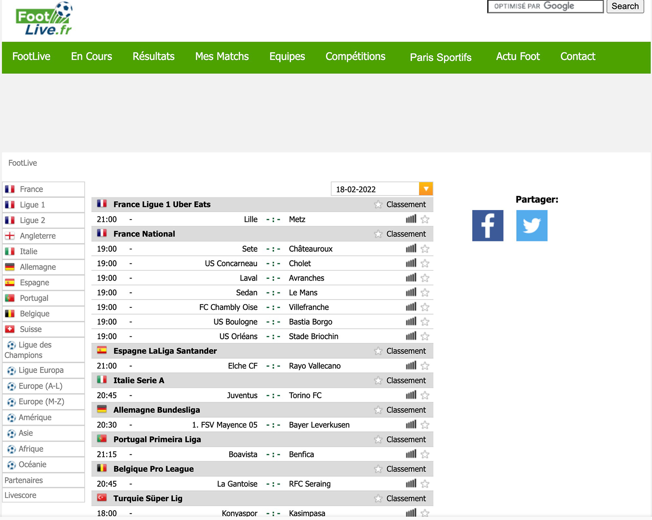
Task: Click the 18-02-2022 date field
Action: (375, 189)
